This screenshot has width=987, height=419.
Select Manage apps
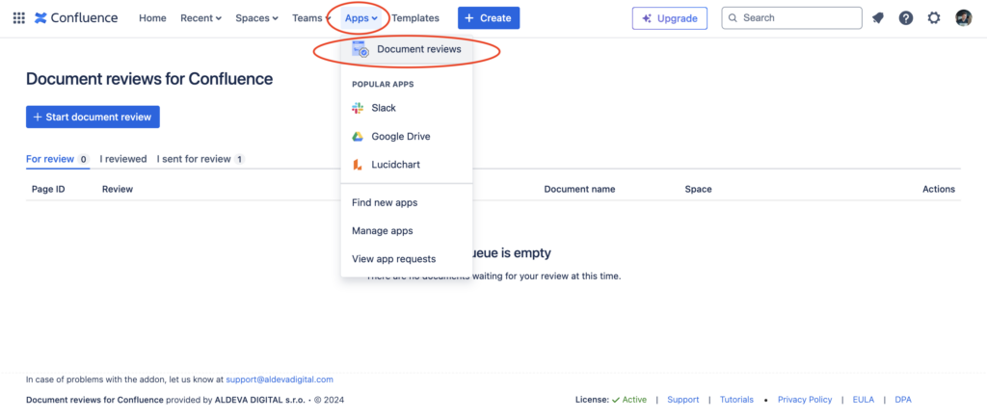tap(407, 231)
